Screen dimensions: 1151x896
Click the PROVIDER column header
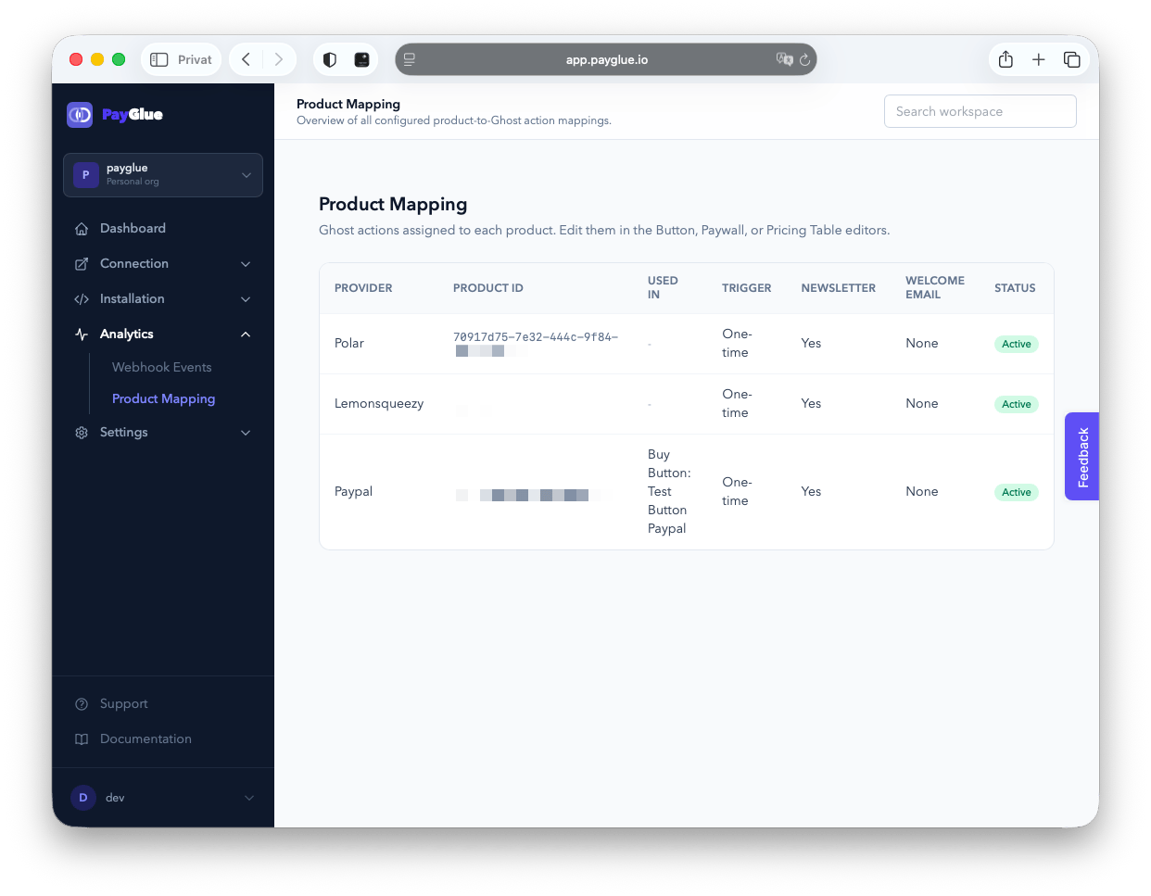tap(363, 288)
